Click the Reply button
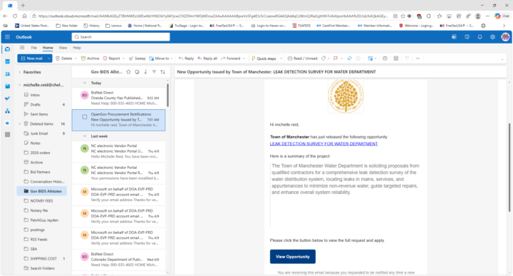Viewport: 513px width, 276px height. [186, 58]
